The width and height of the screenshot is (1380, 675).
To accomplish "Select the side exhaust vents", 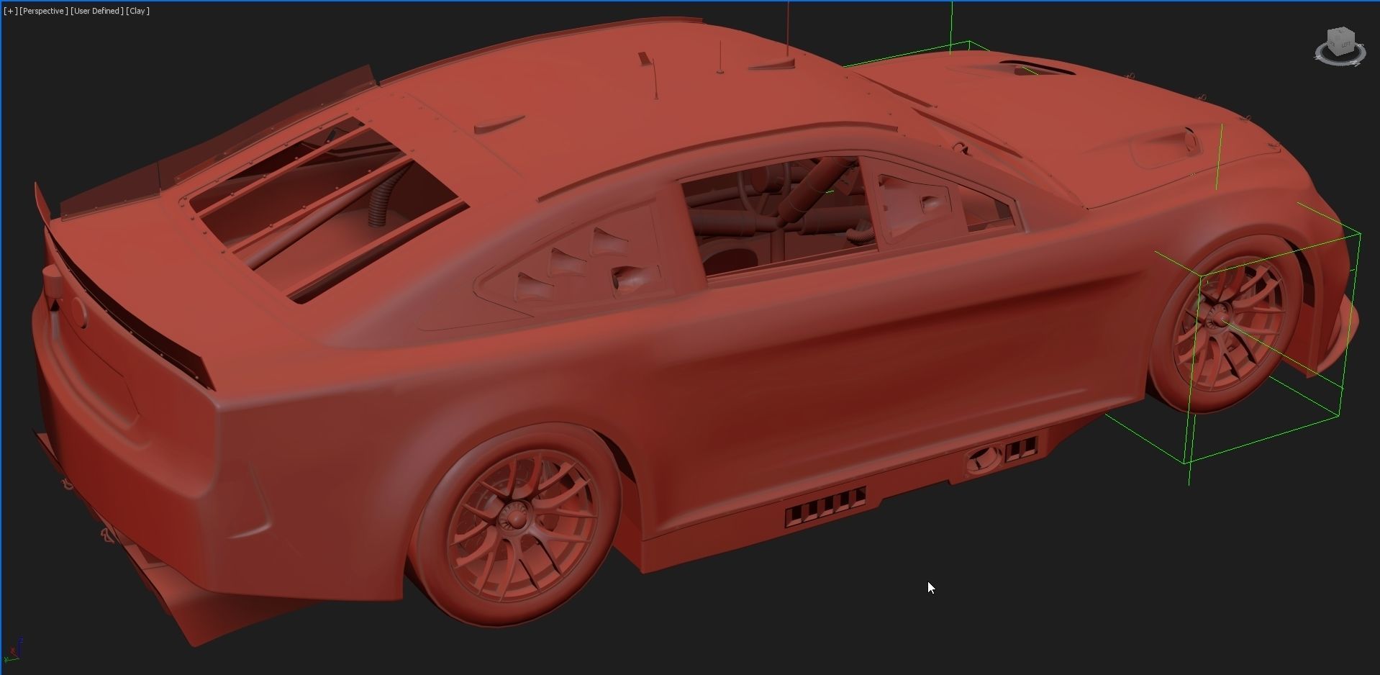I will [x=825, y=507].
